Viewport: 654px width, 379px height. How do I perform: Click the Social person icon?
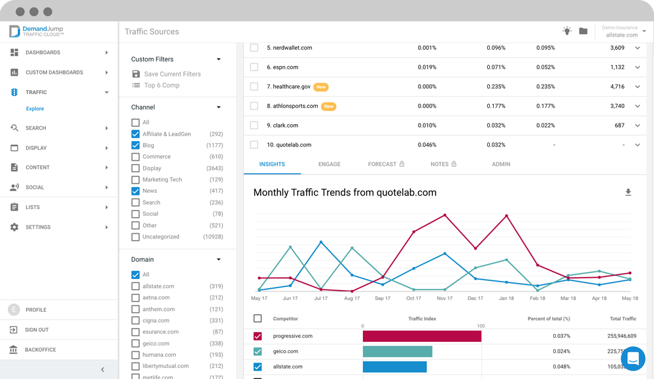pyautogui.click(x=14, y=187)
